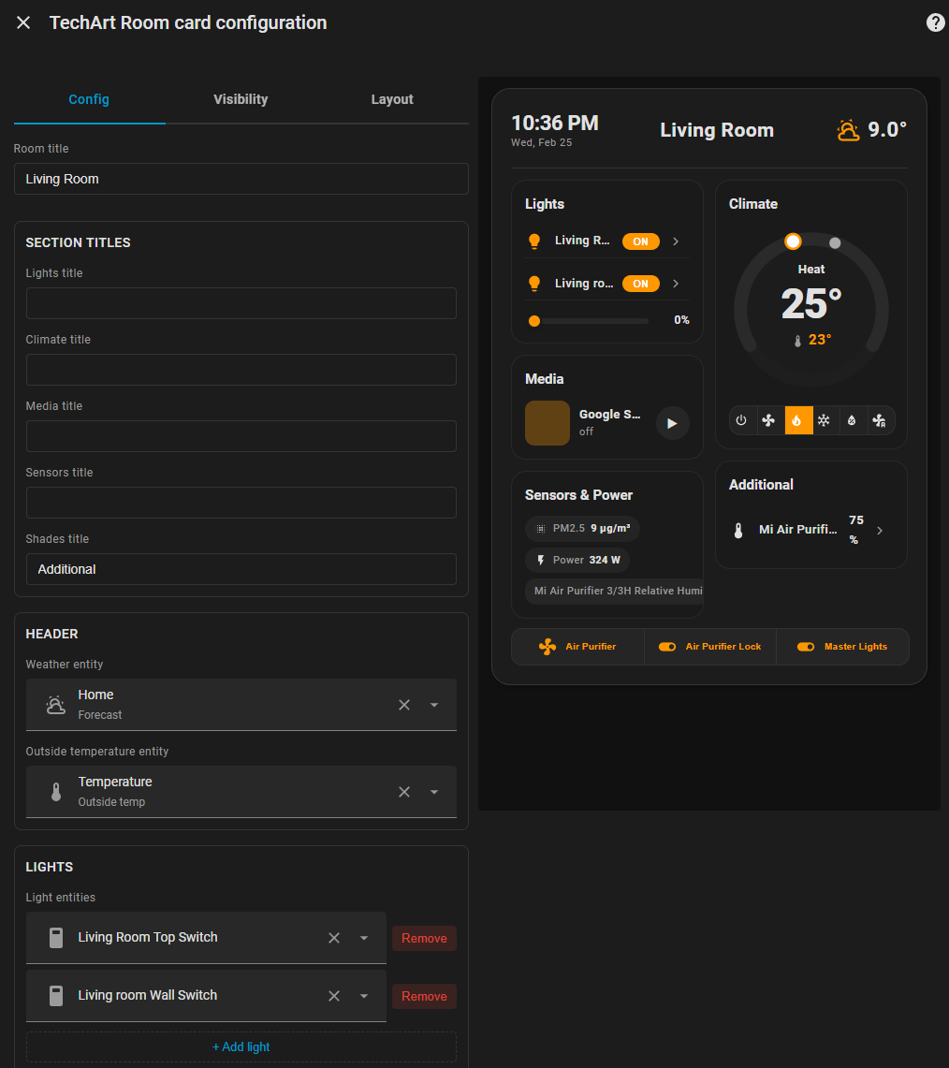
Task: Expand the Living Room Top Switch dropdown
Action: (364, 938)
